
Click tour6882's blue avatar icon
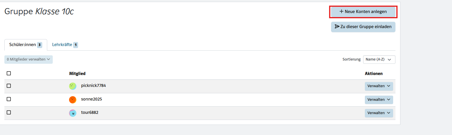tap(73, 113)
